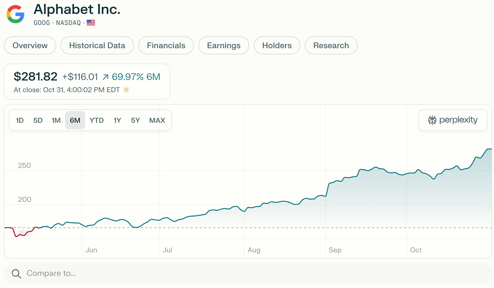
Task: Click the 69.97% 6M change text
Action: coord(136,77)
